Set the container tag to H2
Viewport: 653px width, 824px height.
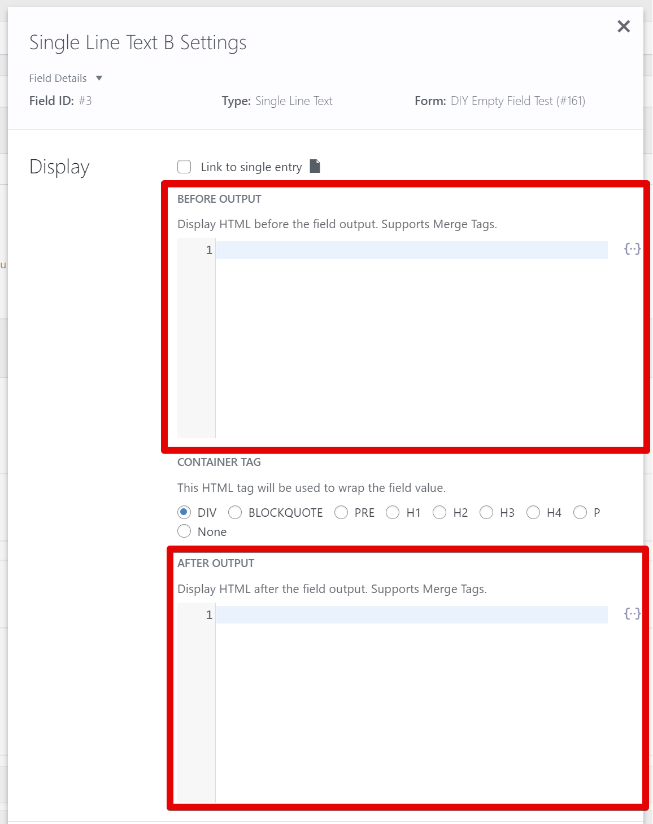[x=439, y=512]
